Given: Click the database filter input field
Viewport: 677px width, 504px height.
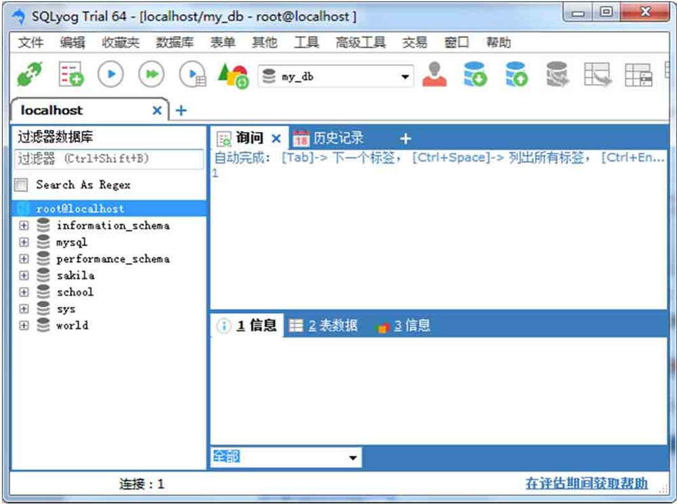Looking at the screenshot, I should click(x=109, y=159).
